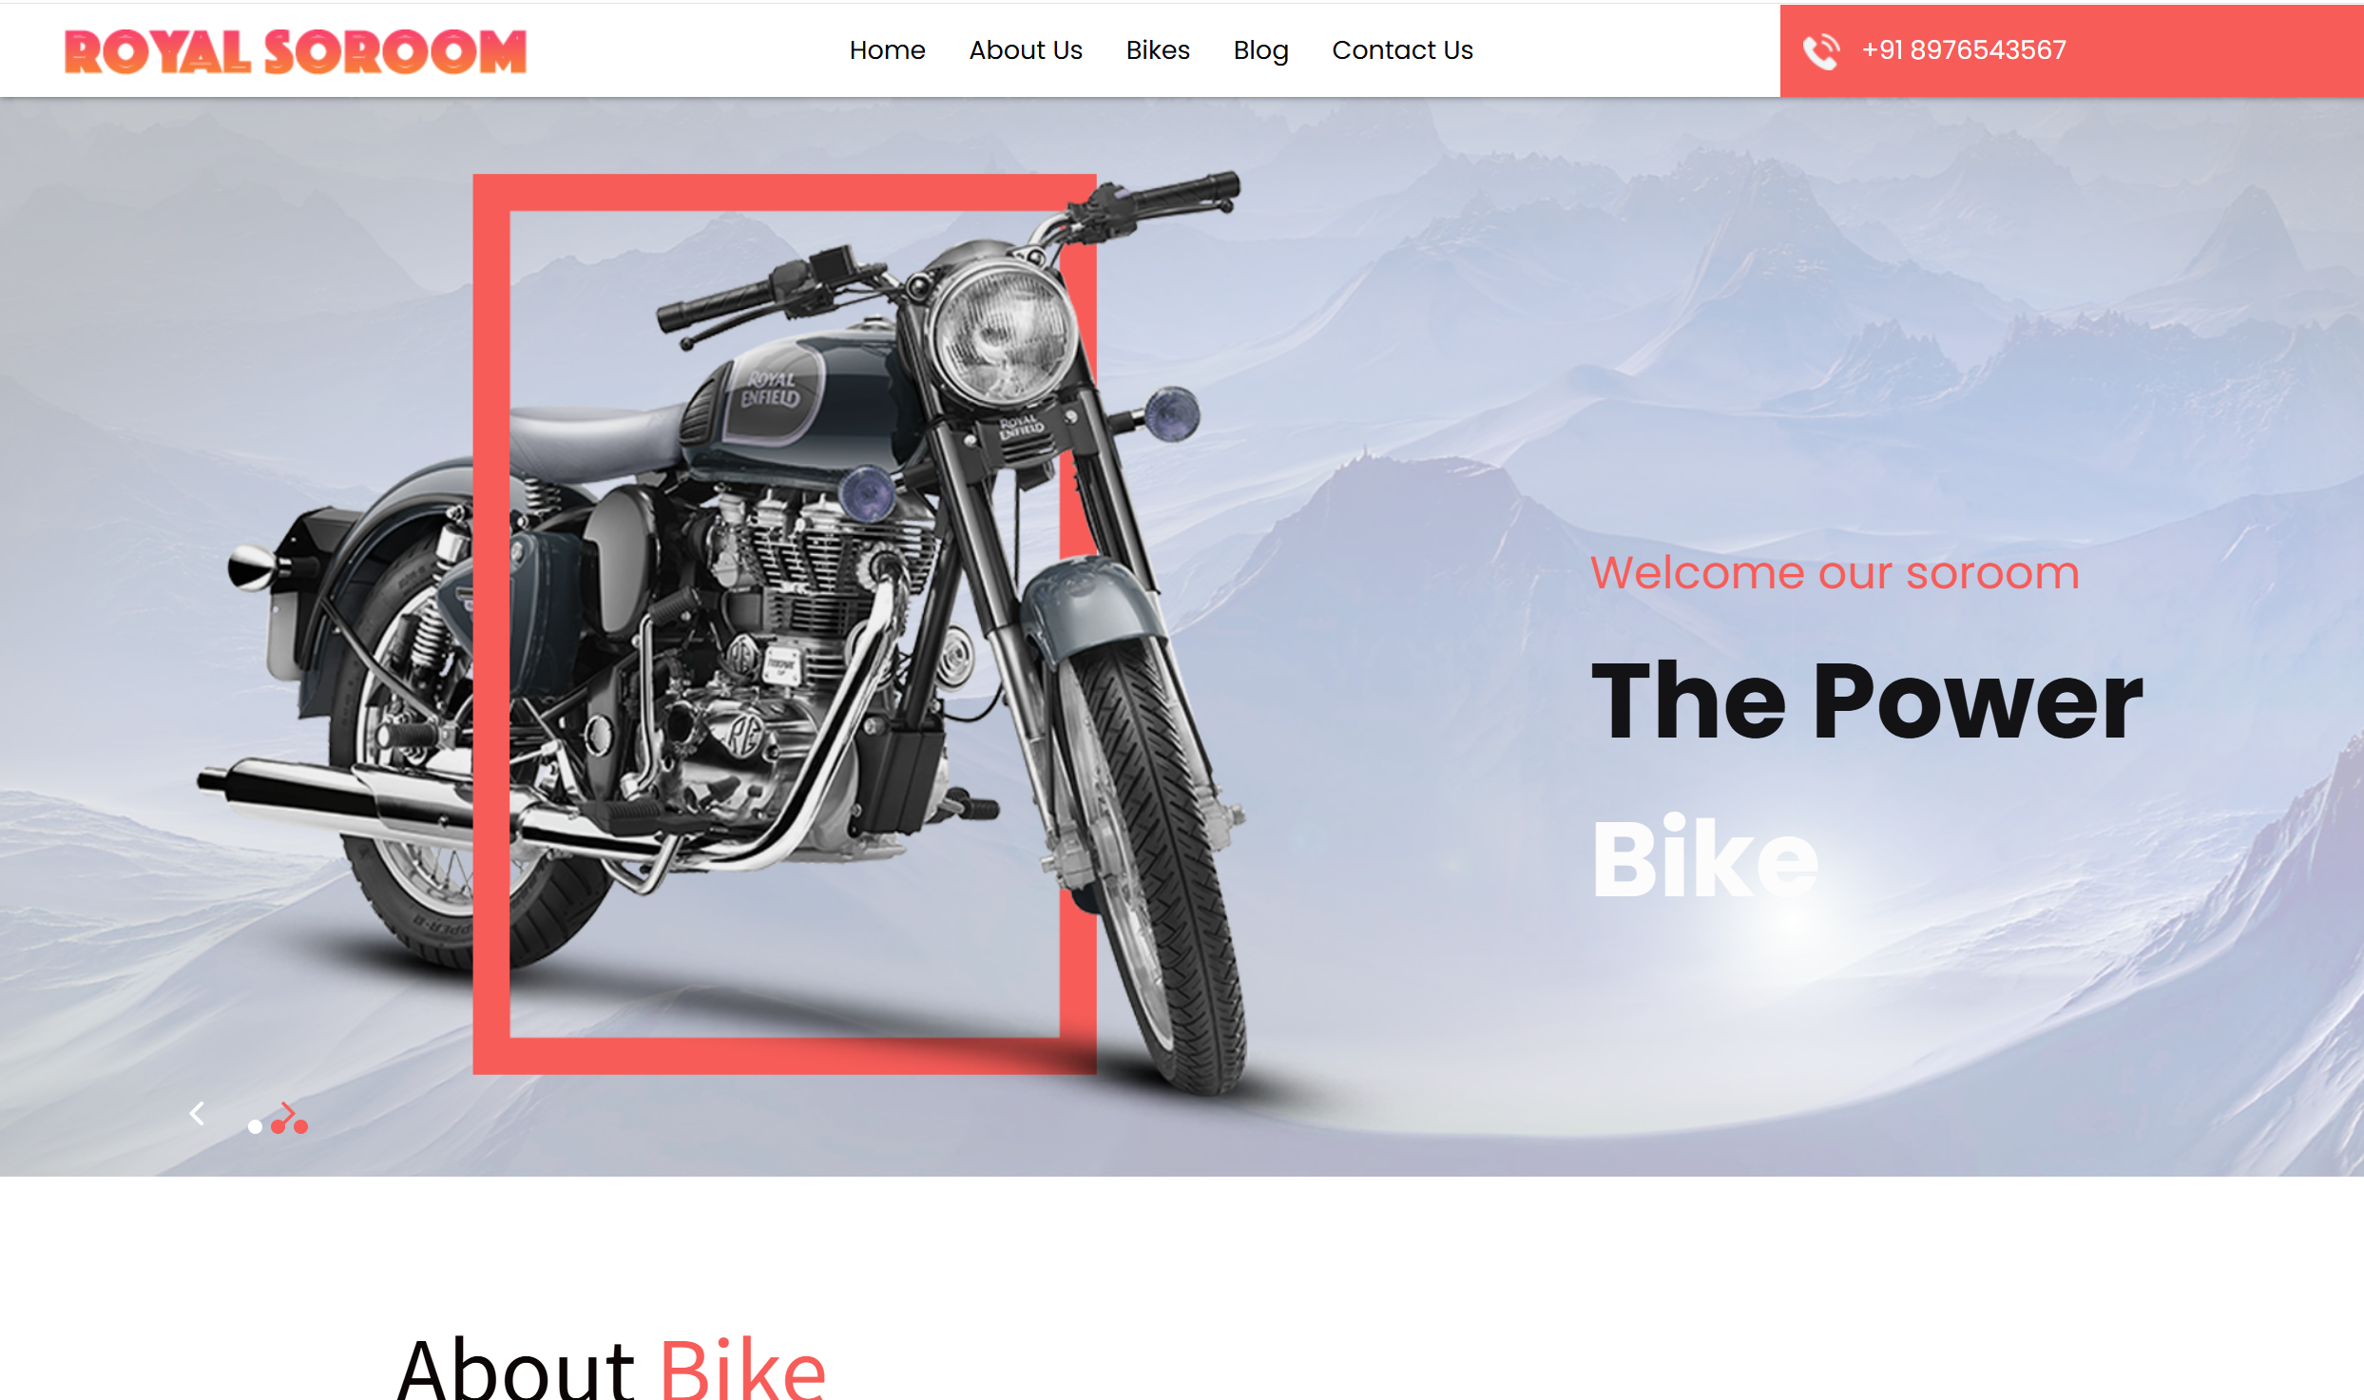Call the +91 8976543567 number link
This screenshot has height=1400, width=2364.
click(1964, 49)
